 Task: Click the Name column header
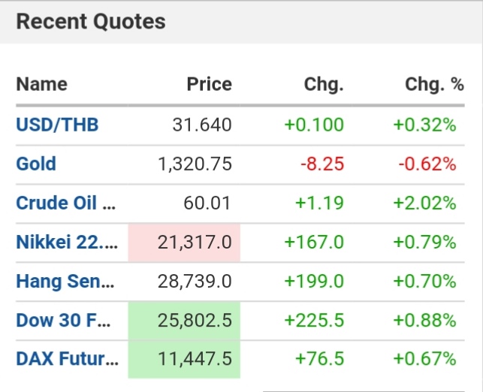click(41, 85)
